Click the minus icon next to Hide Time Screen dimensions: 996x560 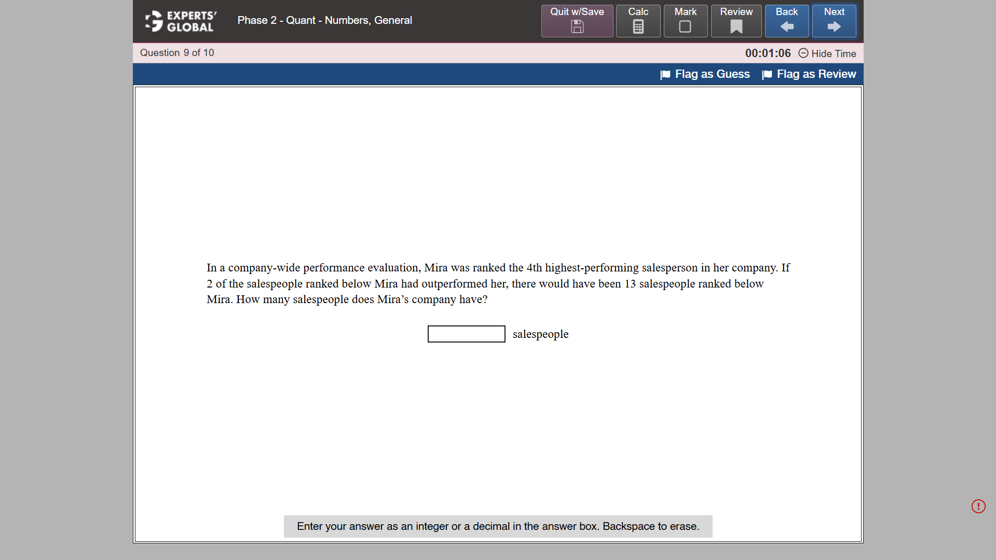(803, 53)
